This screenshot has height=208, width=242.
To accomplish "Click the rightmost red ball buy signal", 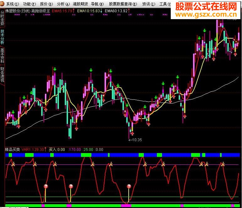I will pyautogui.click(x=129, y=186).
